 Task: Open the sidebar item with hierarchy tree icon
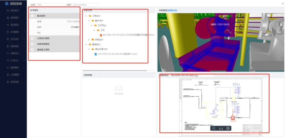pyautogui.click(x=8, y=18)
